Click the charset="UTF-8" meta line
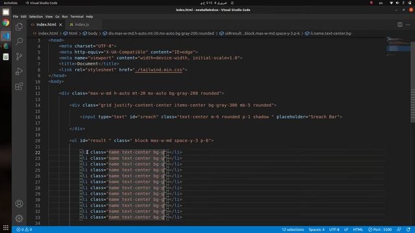The width and height of the screenshot is (415, 233). pyautogui.click(x=88, y=46)
